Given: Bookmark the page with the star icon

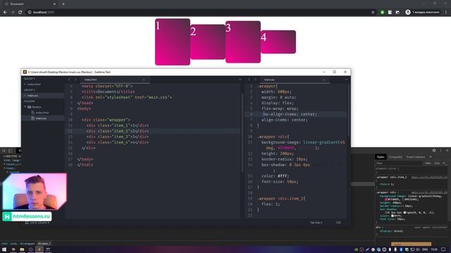Looking at the screenshot, I should pos(373,13).
